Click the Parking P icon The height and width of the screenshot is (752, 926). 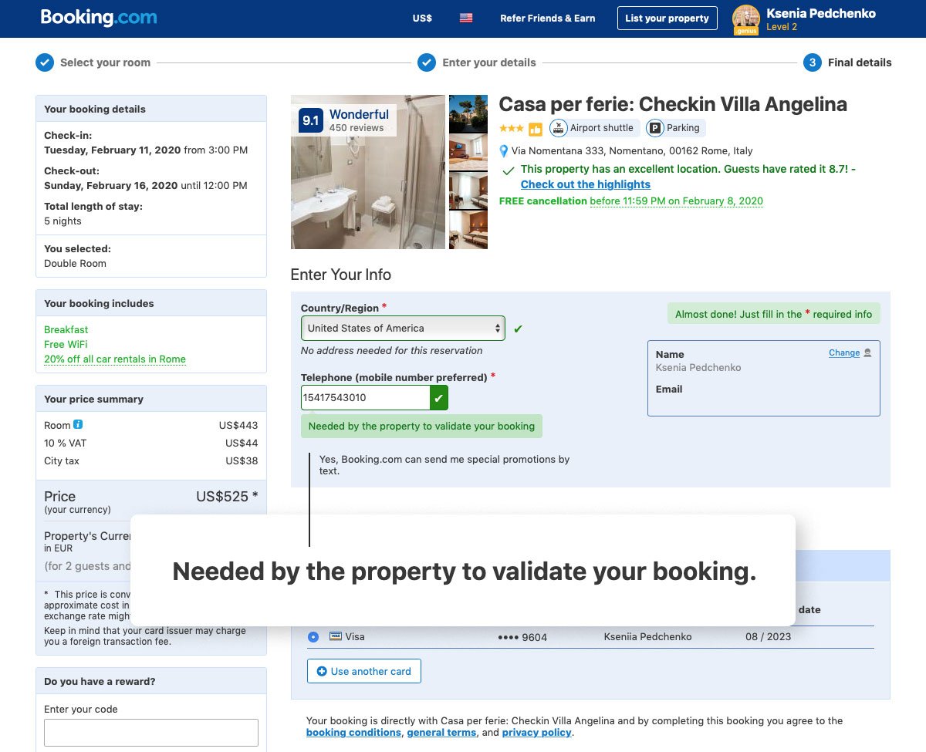click(655, 128)
